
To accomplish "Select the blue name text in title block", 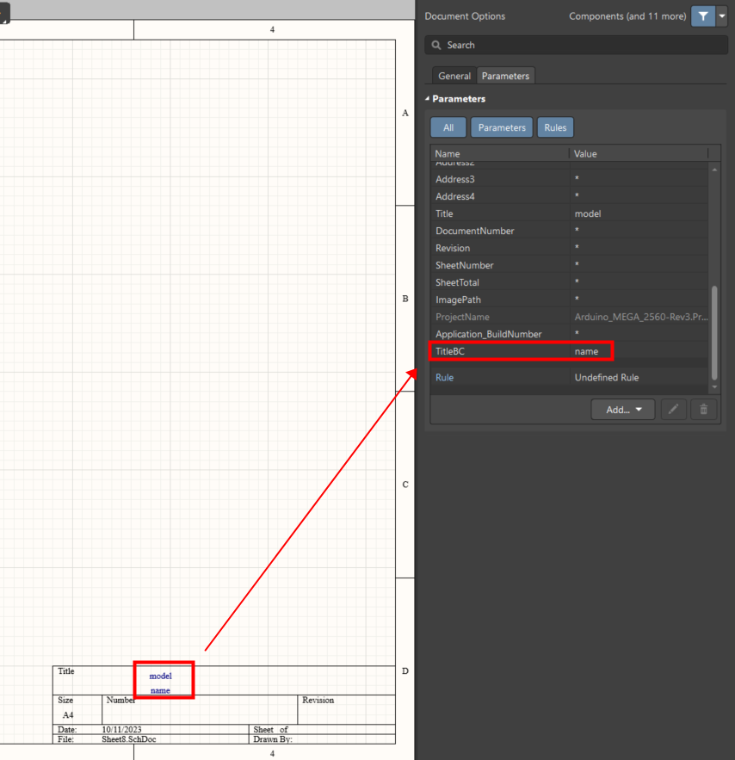I will click(160, 690).
